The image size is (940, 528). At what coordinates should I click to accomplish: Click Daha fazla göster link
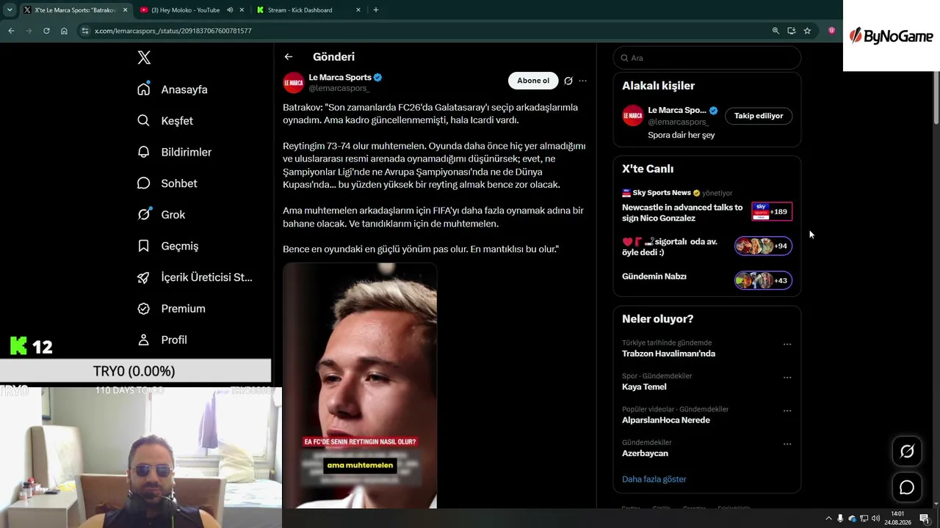654,479
